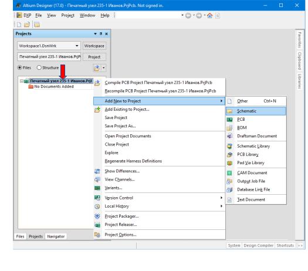Viewport: 308px width, 271px height.
Task: Click the Schematic icon in submenu
Action: pos(229,111)
